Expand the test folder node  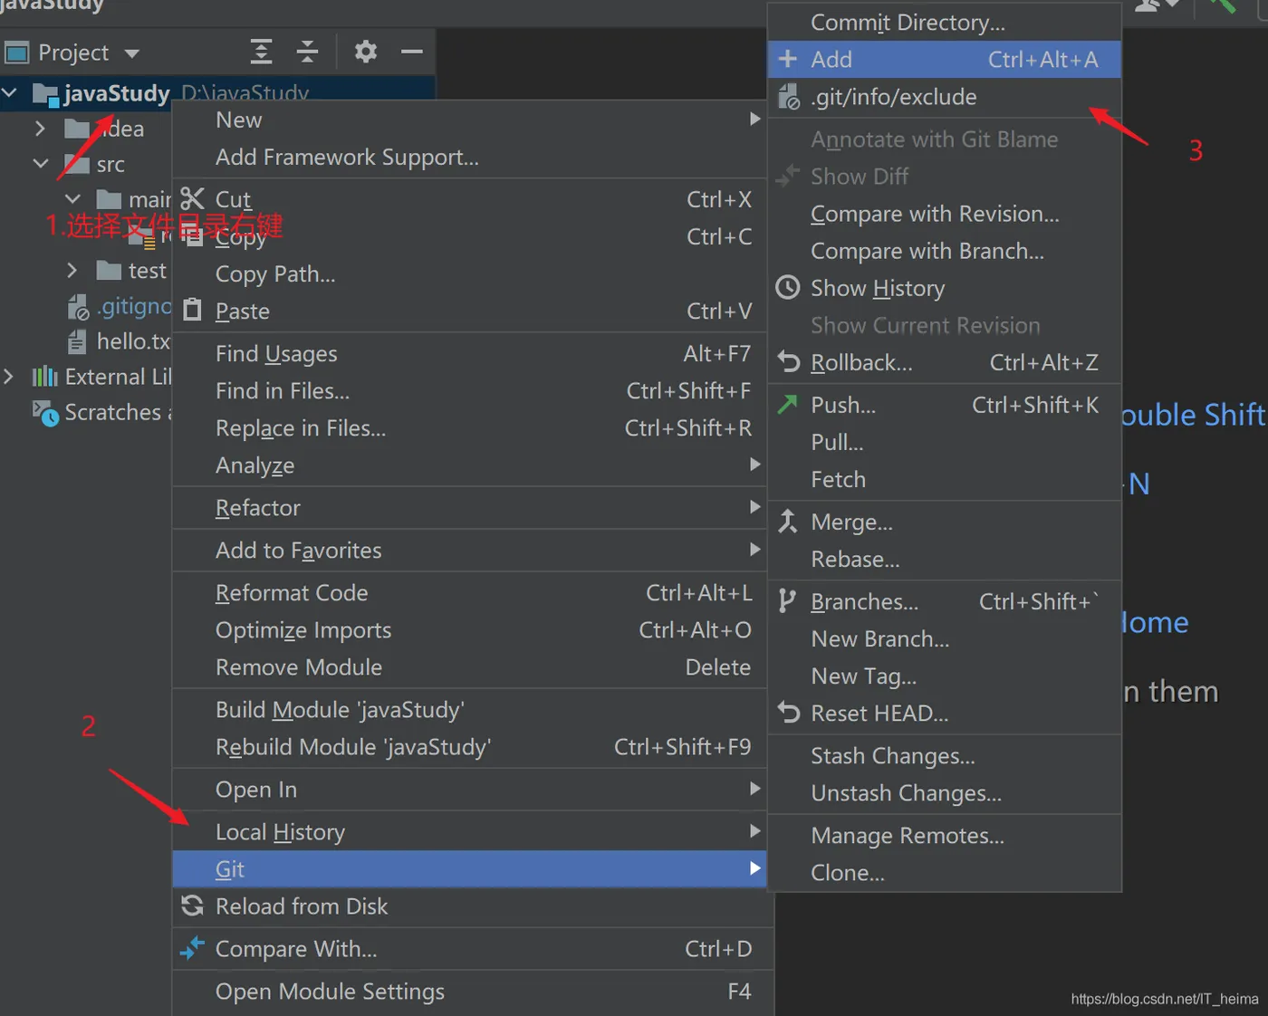coord(72,271)
